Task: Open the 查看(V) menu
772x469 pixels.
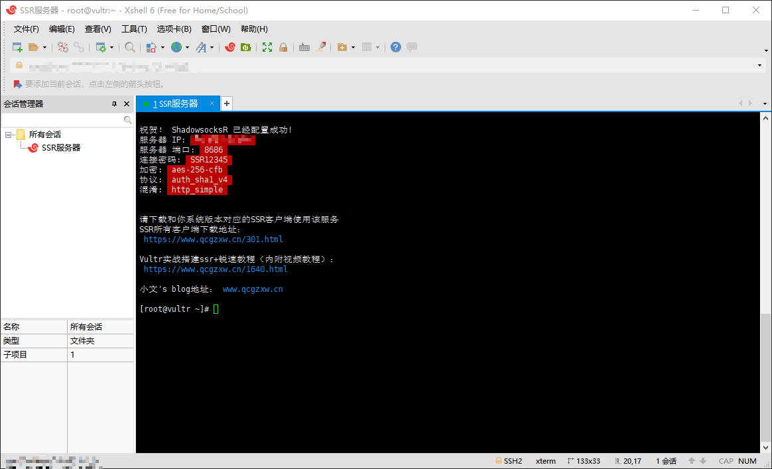Action: click(x=98, y=29)
